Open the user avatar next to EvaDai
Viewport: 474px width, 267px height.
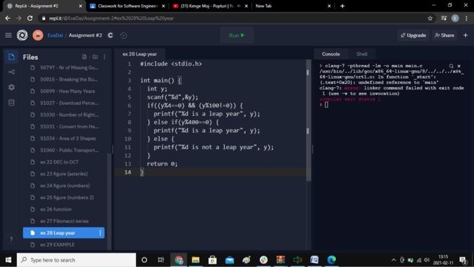tap(38, 35)
